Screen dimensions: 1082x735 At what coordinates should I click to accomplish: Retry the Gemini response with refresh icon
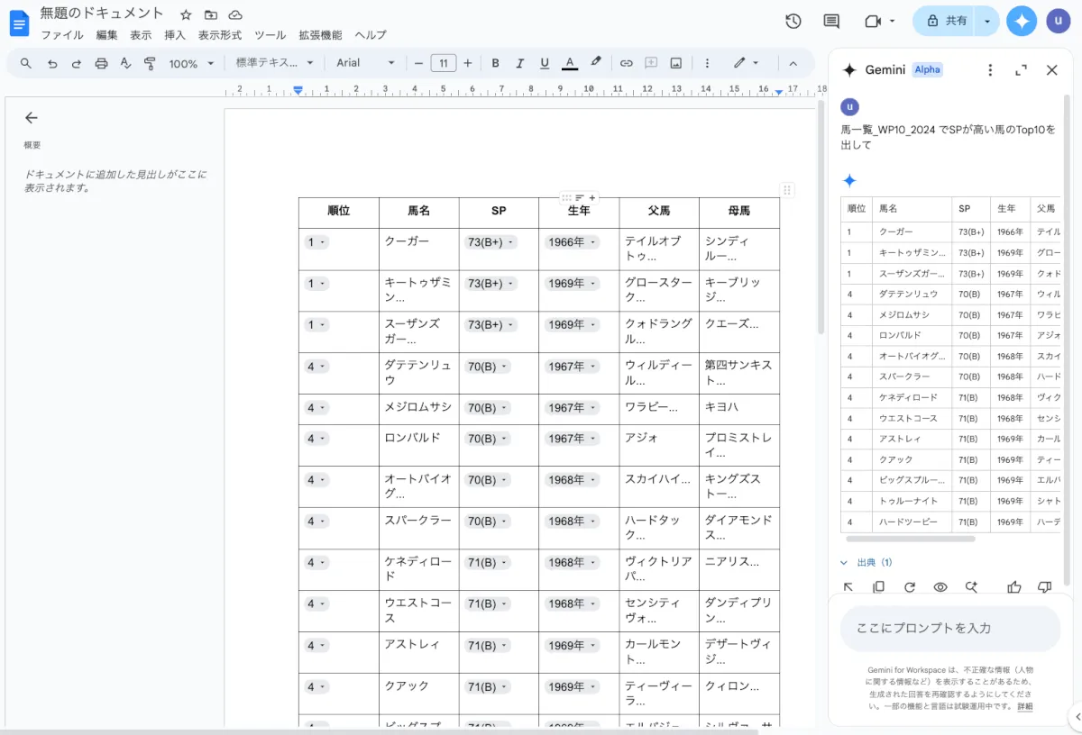[910, 587]
